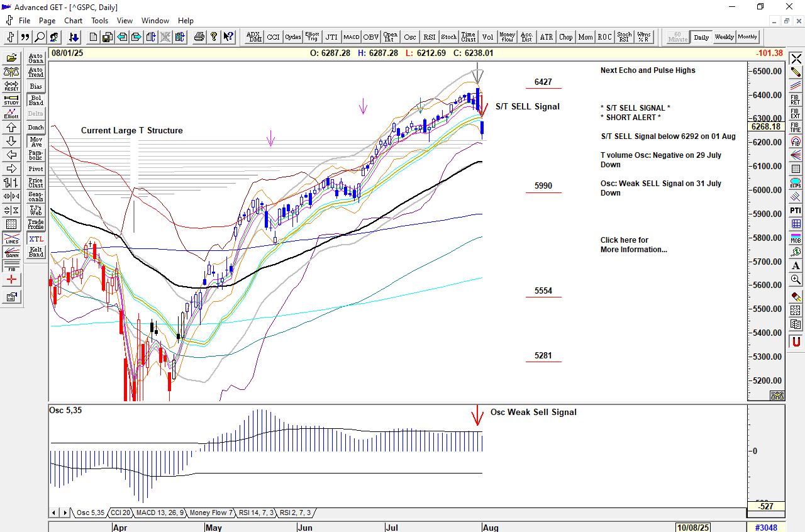Choose the MOB make-or-break tool

(796, 238)
